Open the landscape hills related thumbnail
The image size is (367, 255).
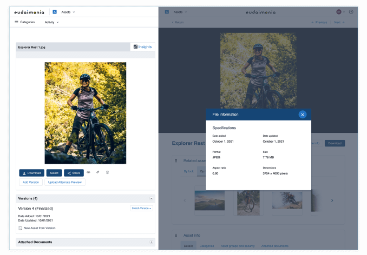click(209, 200)
